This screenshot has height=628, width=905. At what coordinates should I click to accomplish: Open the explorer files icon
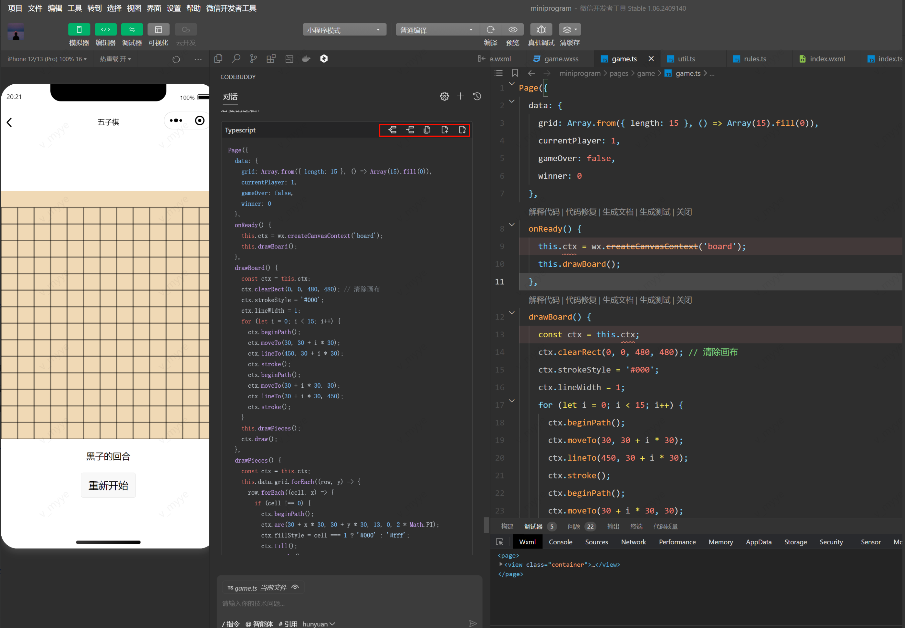point(218,59)
